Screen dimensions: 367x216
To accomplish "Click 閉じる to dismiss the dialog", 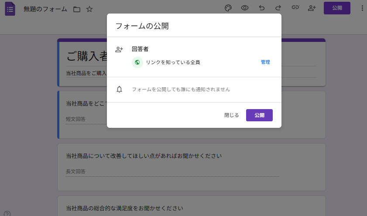I will tap(232, 115).
